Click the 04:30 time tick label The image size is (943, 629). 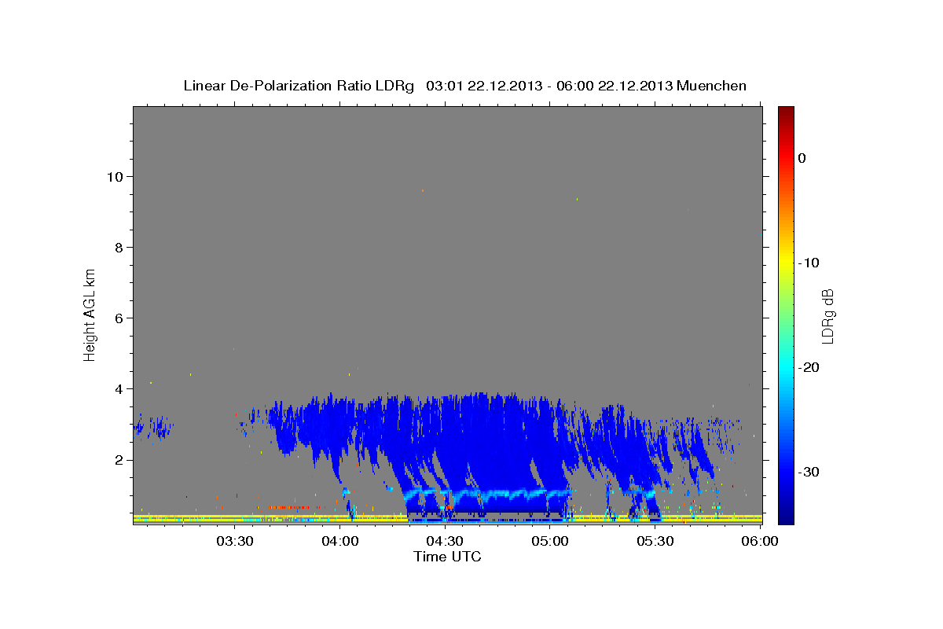click(x=445, y=541)
